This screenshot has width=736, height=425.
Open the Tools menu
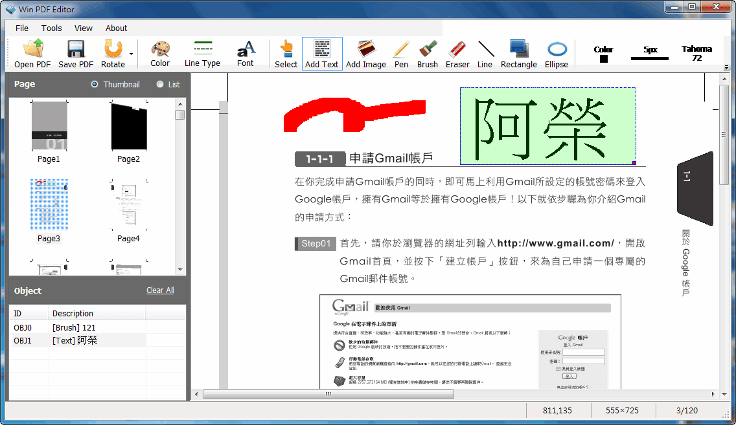click(51, 28)
